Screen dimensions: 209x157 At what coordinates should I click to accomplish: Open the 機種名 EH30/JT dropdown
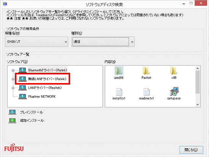[x=37, y=42]
